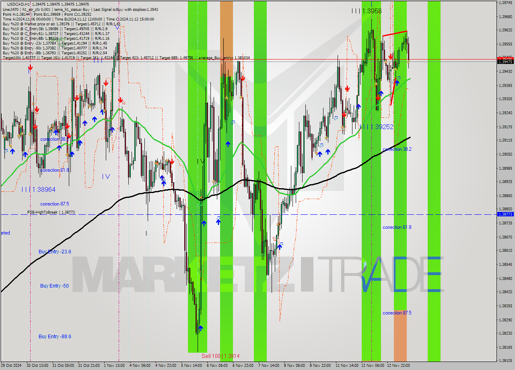Click the 'Buy Entry -23.6' label
This screenshot has width=515, height=370.
tap(55, 252)
